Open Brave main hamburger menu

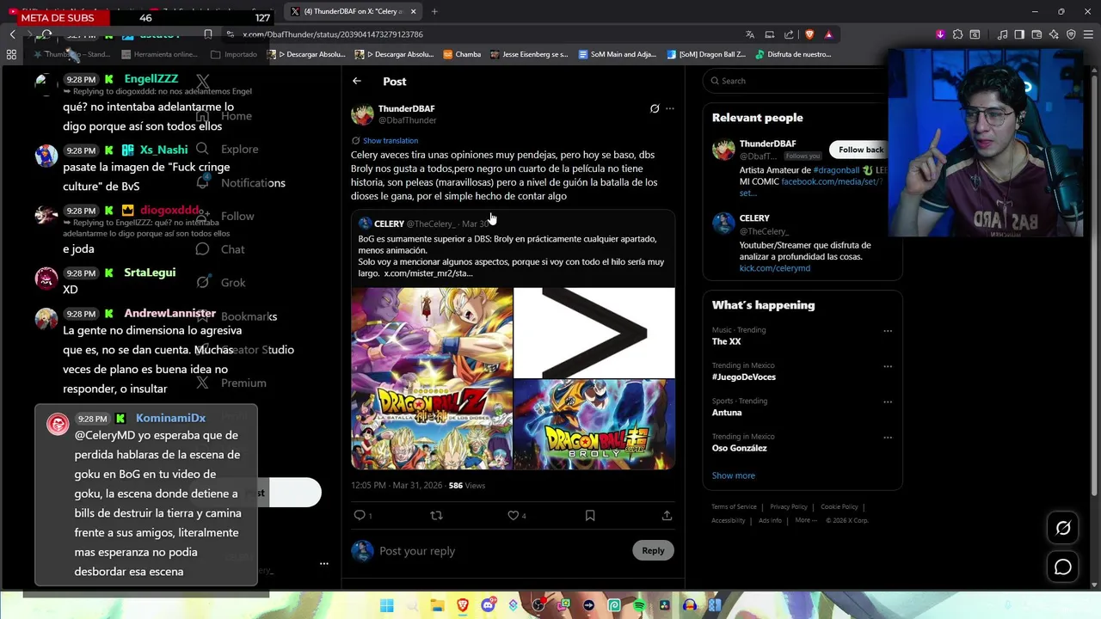pyautogui.click(x=1088, y=34)
